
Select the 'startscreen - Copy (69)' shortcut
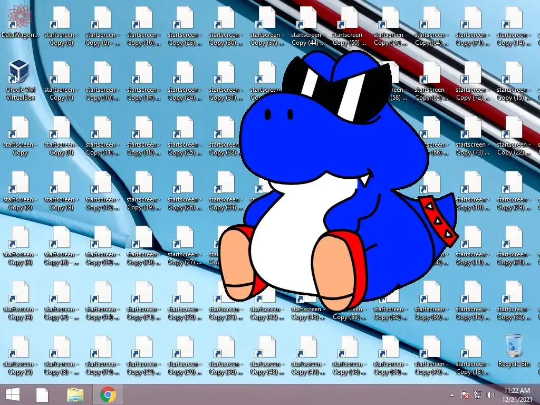click(x=431, y=301)
